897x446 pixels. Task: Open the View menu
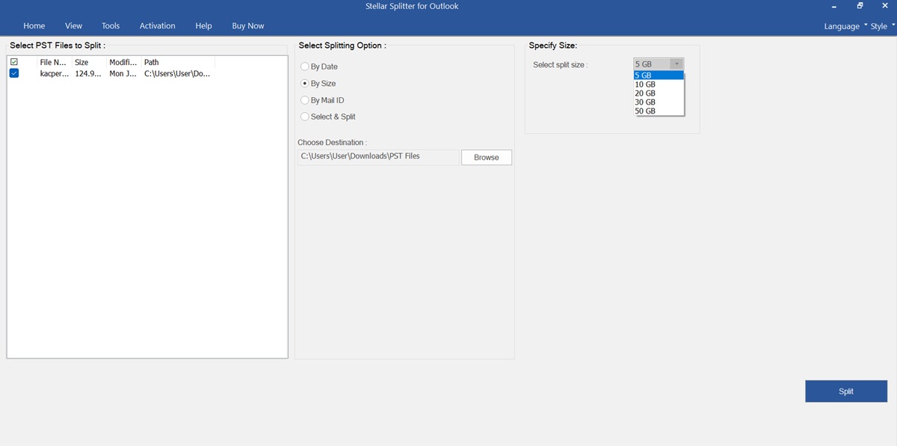pos(73,25)
